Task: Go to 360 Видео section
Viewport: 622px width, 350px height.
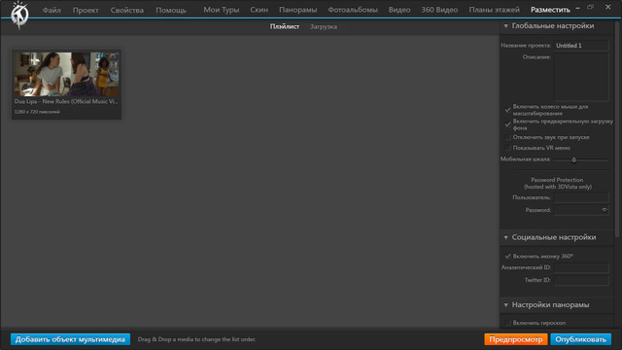Action: 439,10
